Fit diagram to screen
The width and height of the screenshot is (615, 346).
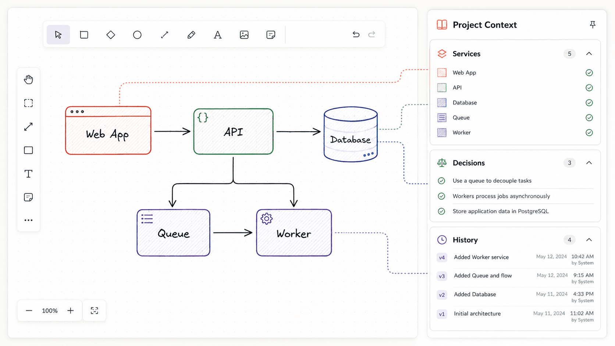coord(95,311)
